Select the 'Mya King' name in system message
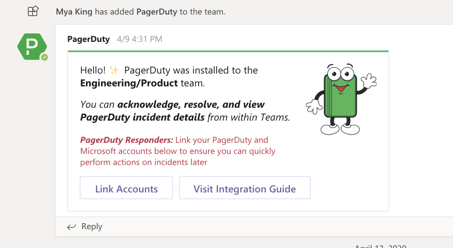 (74, 12)
